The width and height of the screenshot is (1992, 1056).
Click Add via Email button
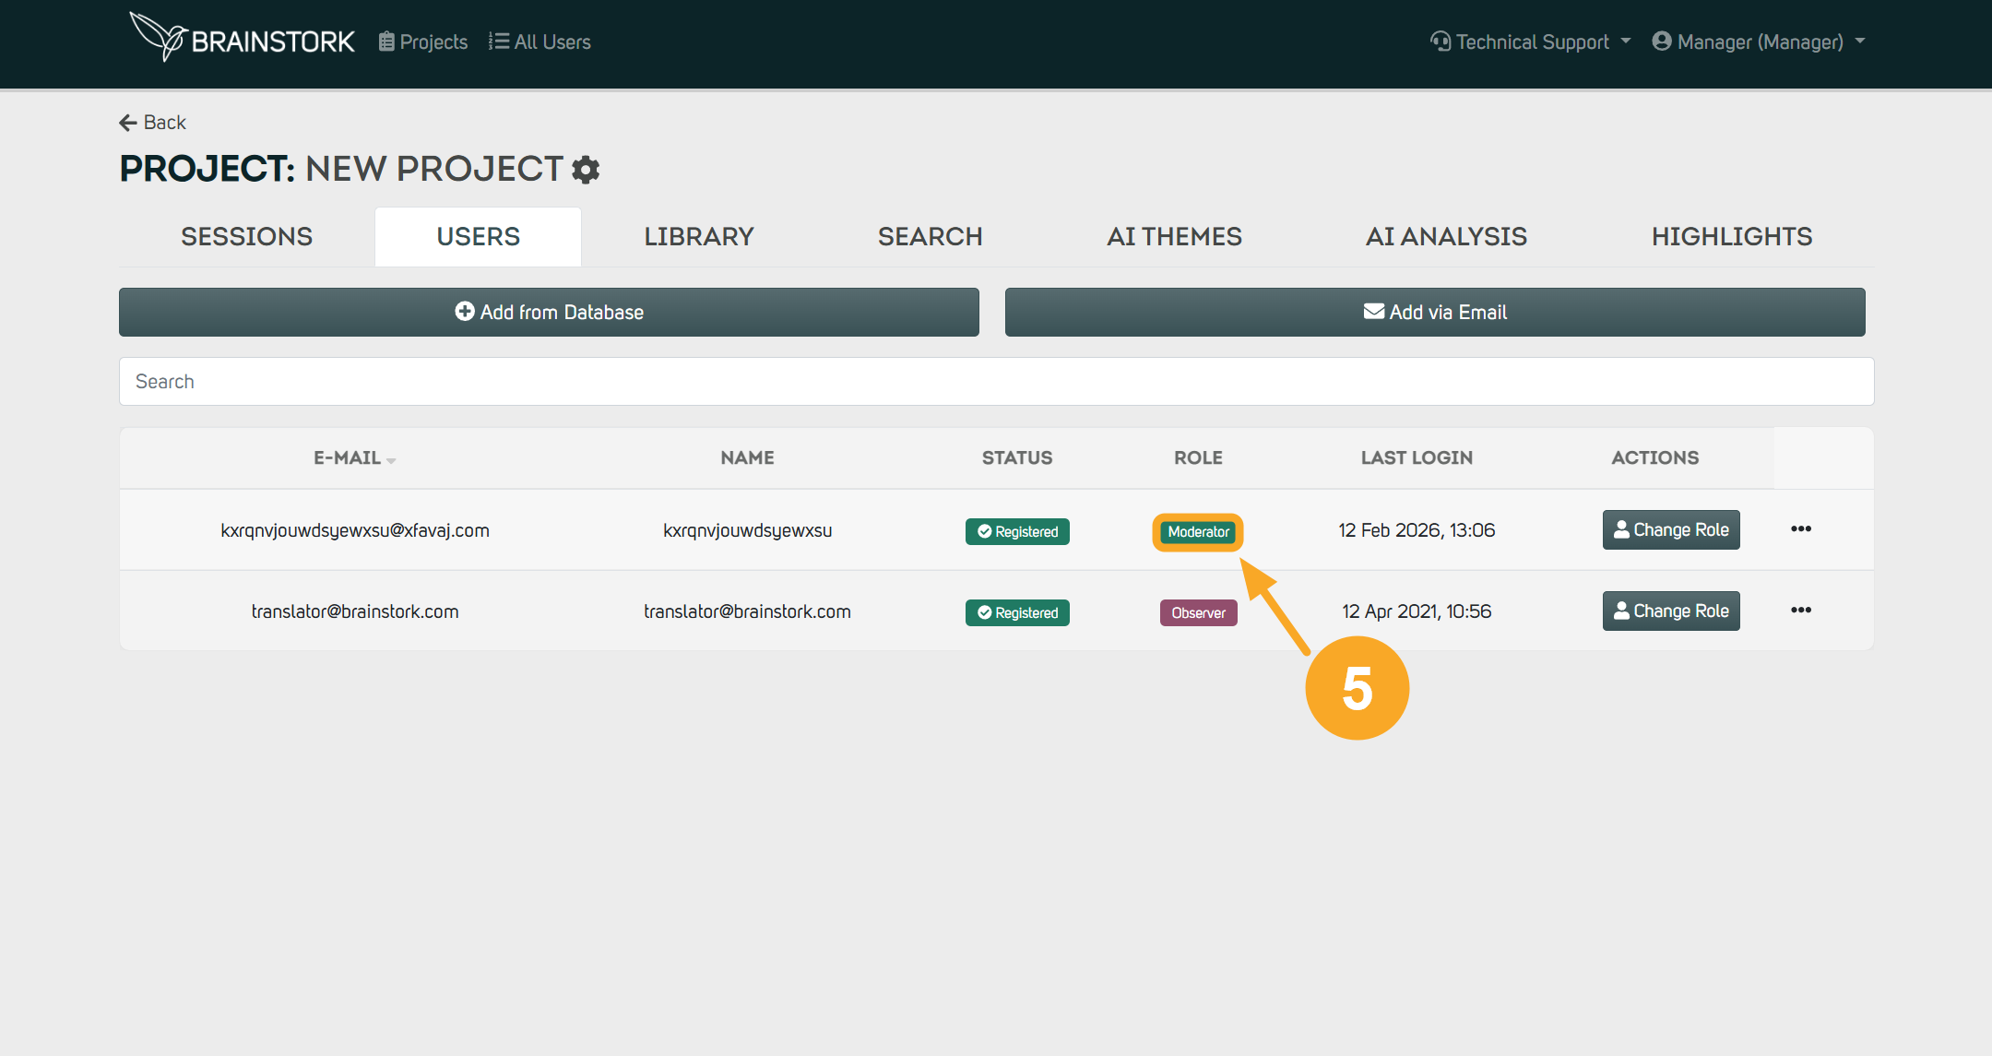coord(1435,312)
